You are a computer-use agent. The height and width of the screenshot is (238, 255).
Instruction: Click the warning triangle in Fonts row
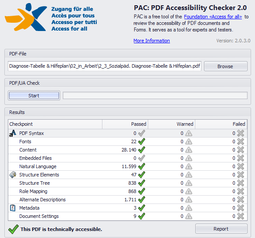[x=189, y=141]
